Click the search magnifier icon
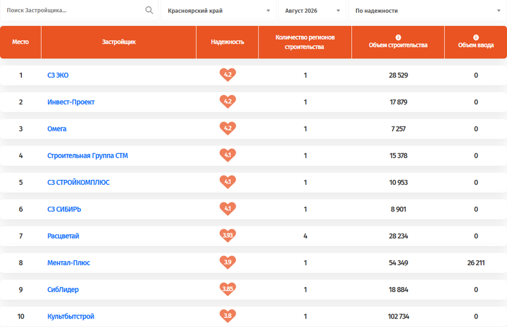Screen dimensions: 507x327 click(x=149, y=10)
